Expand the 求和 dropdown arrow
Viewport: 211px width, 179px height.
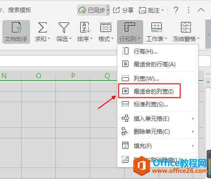click(x=49, y=39)
